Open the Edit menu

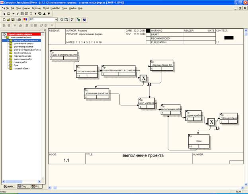click(x=12, y=8)
